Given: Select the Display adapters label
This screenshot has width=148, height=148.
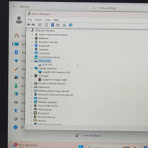Looking at the screenshot, I should coord(48,68).
